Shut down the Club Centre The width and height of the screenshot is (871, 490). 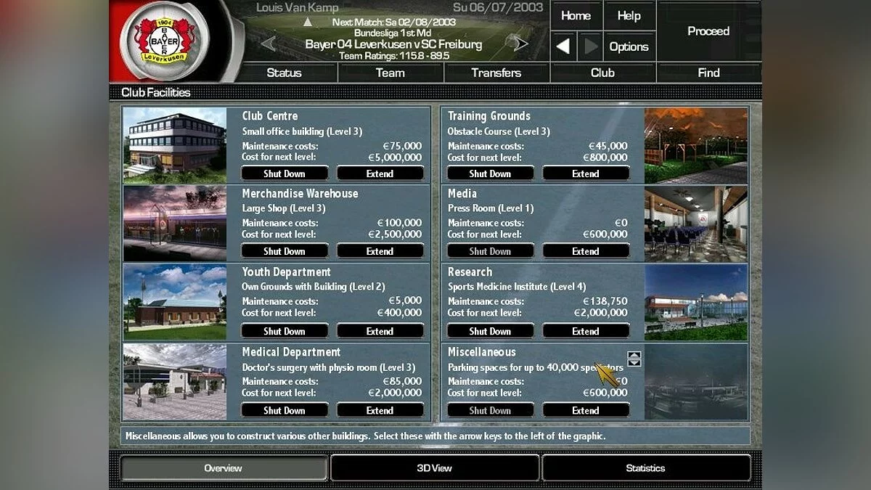click(x=285, y=173)
